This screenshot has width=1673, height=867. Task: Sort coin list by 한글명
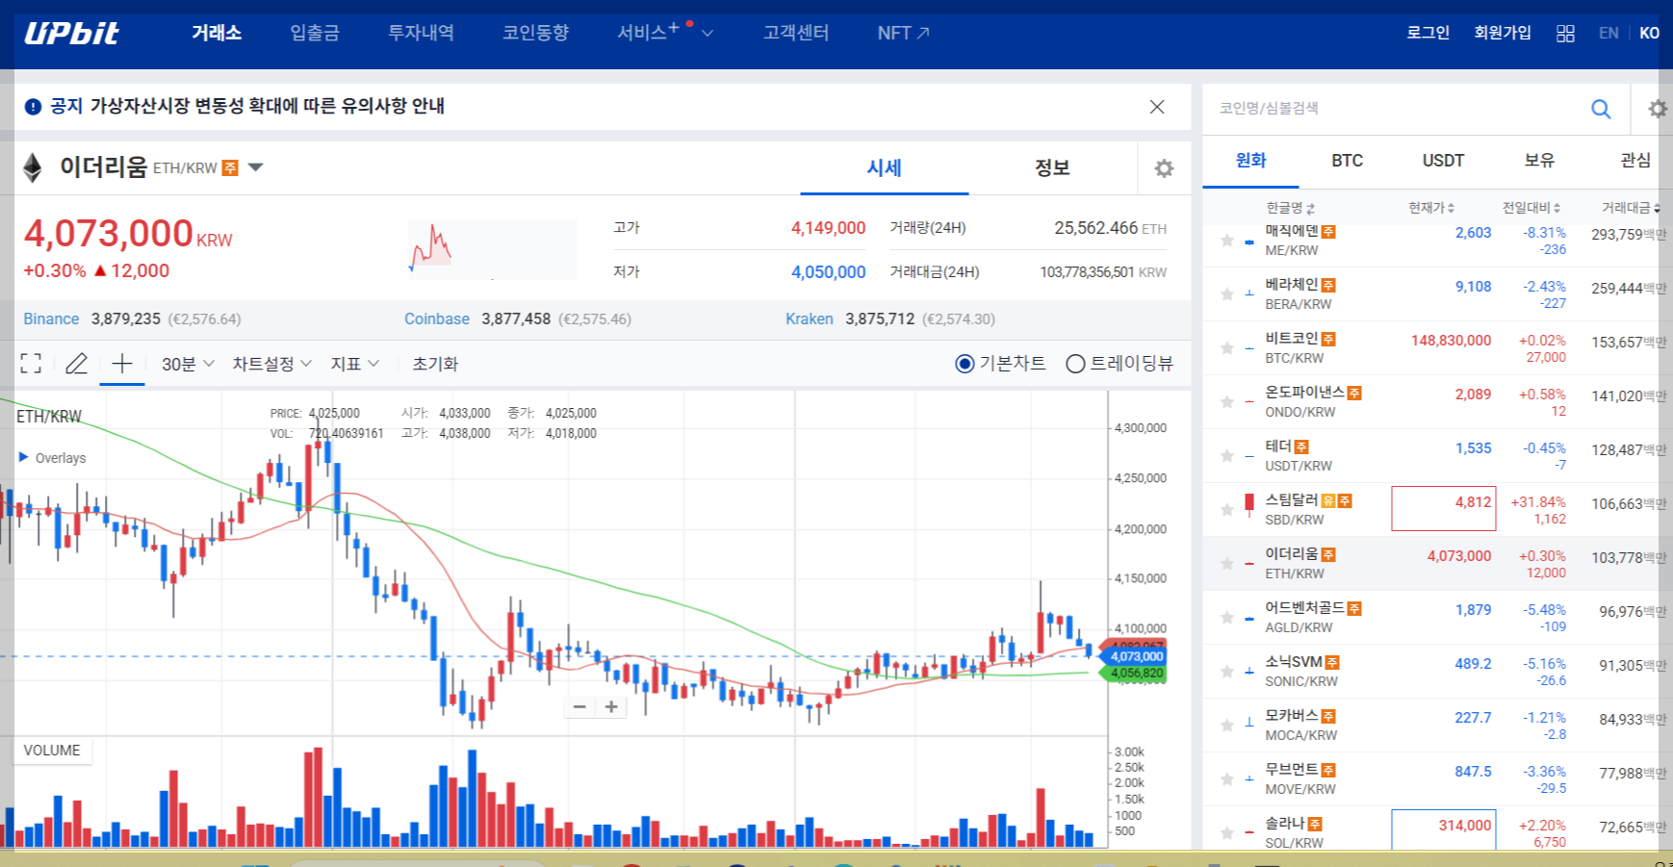coord(1290,208)
